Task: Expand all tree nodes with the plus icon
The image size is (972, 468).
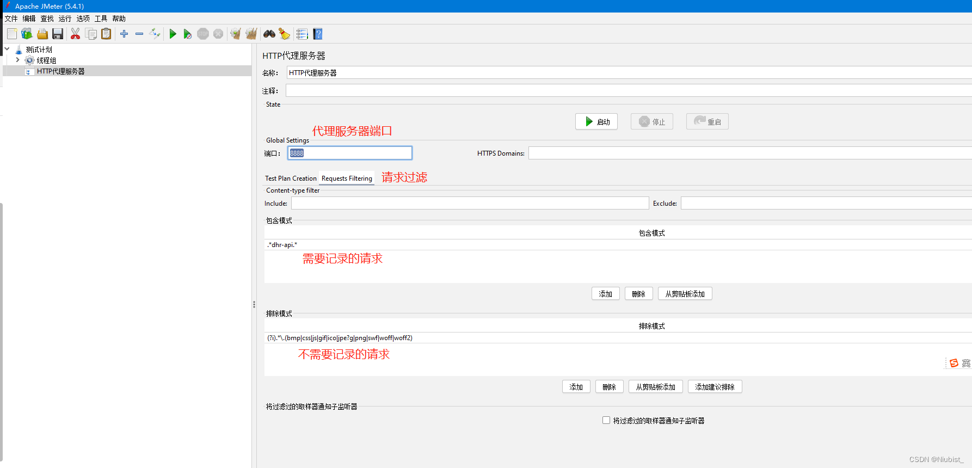Action: click(124, 34)
